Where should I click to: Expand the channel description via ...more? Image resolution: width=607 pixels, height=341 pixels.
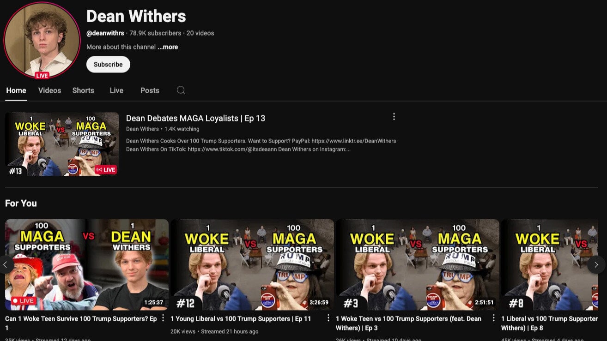(x=167, y=47)
